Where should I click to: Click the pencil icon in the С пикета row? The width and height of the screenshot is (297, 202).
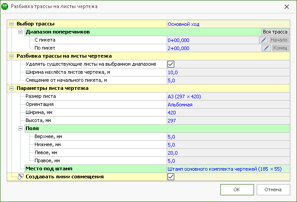[264, 40]
